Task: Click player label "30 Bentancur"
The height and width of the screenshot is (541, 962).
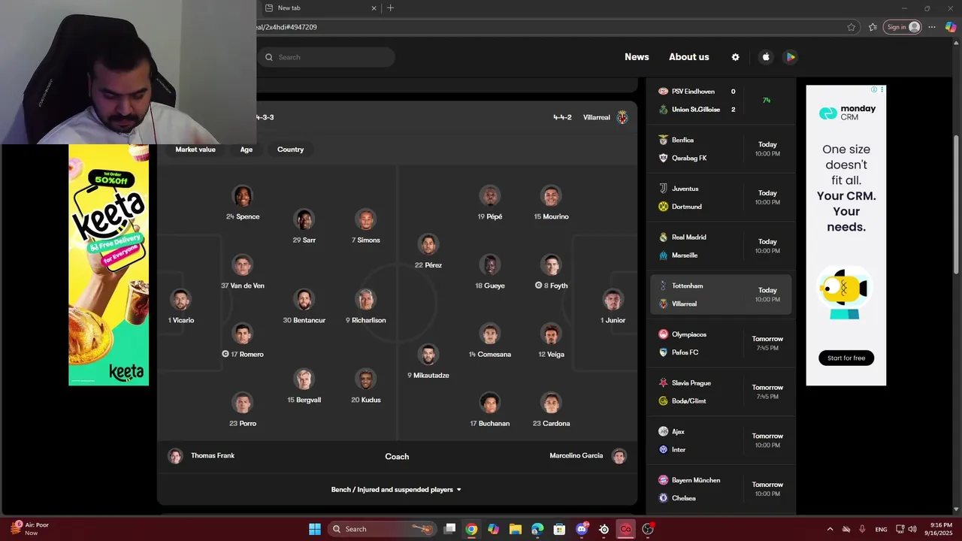Action: click(304, 320)
